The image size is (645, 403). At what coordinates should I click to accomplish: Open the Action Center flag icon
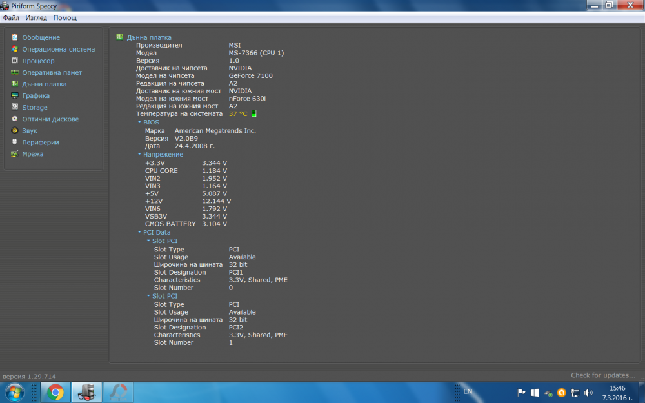521,393
